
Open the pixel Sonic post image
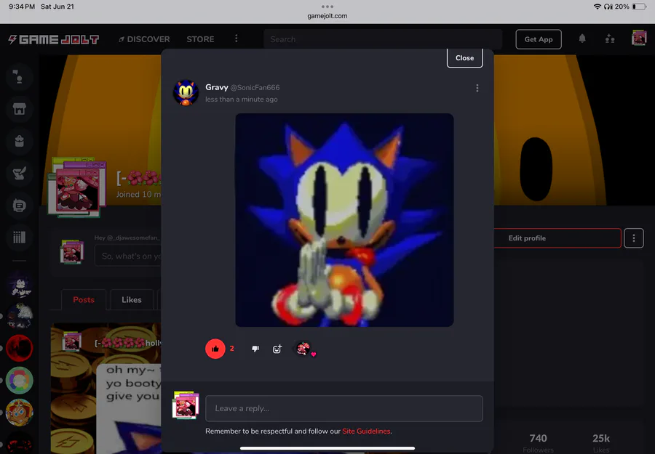[x=344, y=219]
